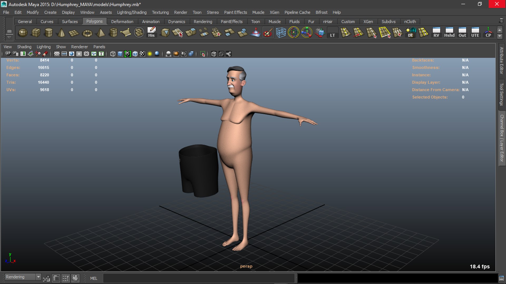This screenshot has width=506, height=284.
Task: Click the His delete history shelf icon
Action: click(152, 33)
